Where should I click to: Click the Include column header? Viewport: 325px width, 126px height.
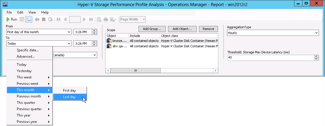pos(144,36)
